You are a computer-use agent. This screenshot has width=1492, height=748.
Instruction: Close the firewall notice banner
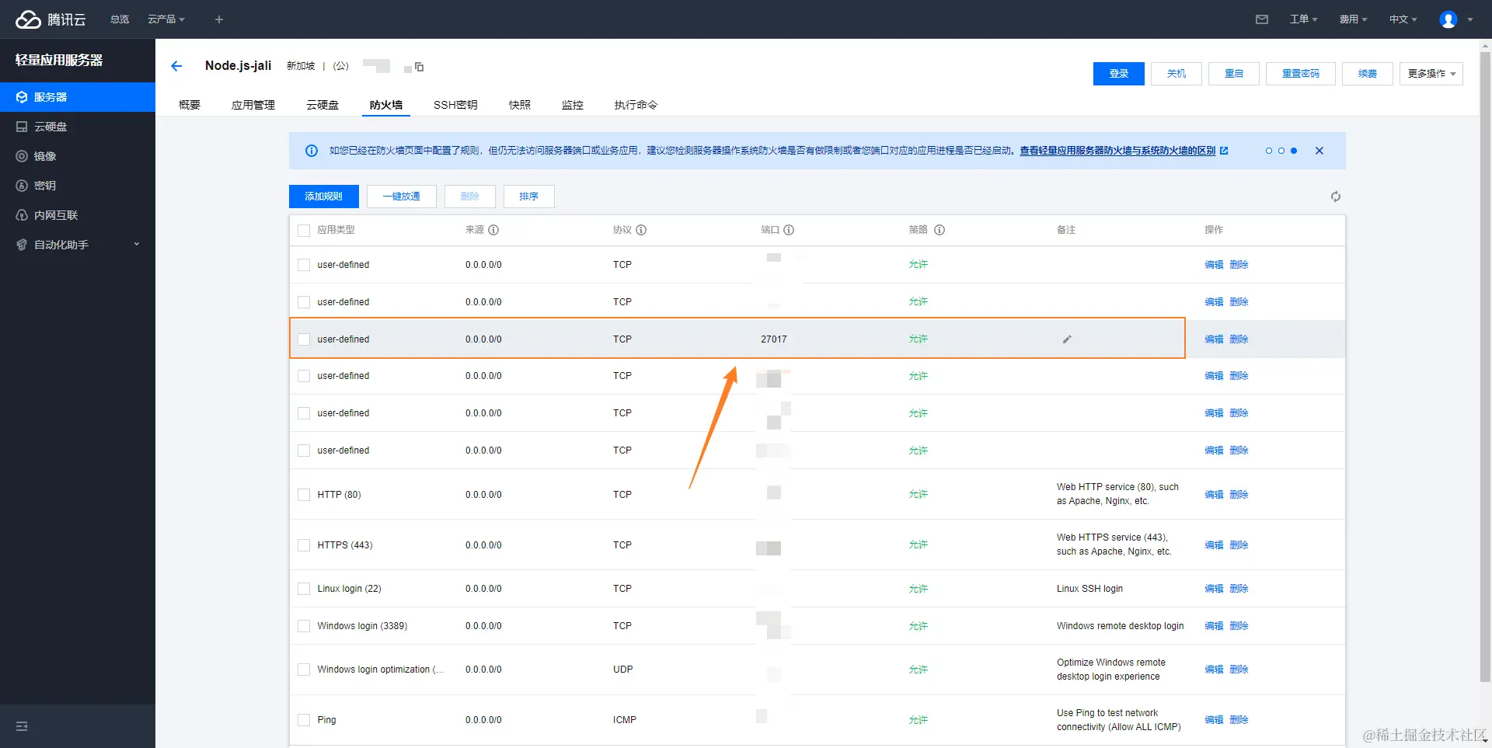click(1319, 151)
